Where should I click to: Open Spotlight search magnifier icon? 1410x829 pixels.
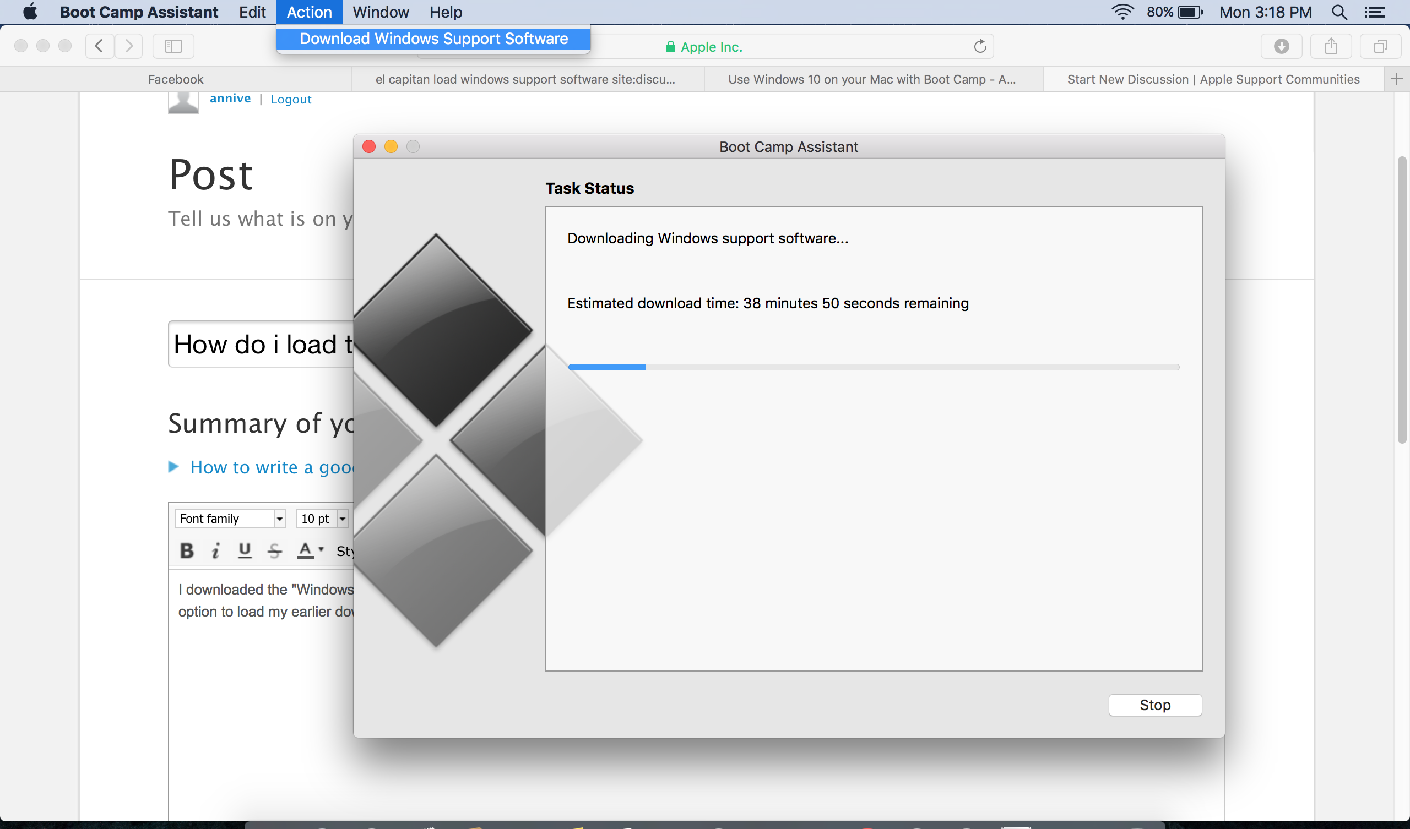pyautogui.click(x=1339, y=12)
